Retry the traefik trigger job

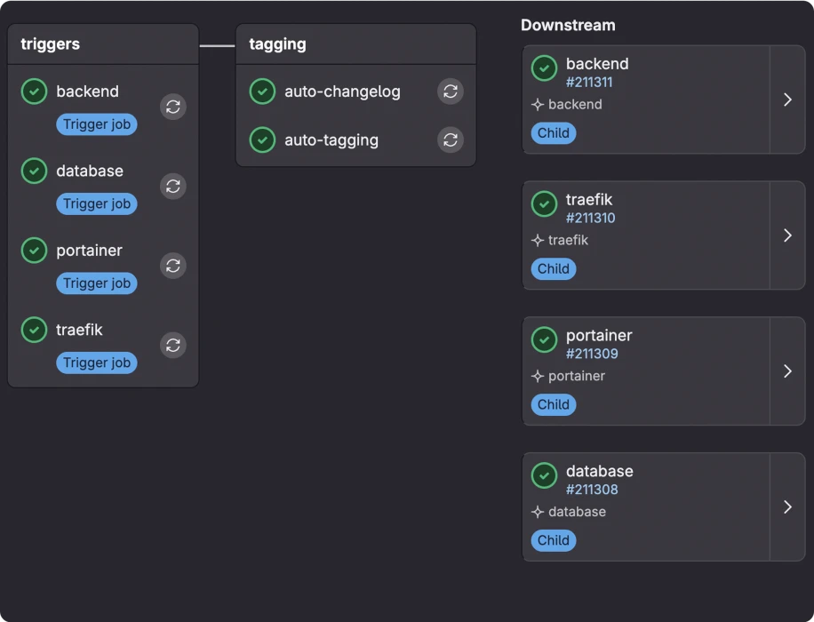pos(173,345)
